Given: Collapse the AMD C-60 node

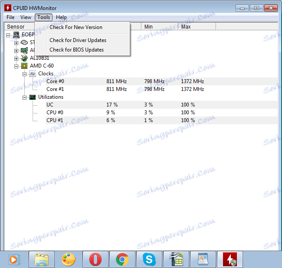Looking at the screenshot, I should 16,66.
